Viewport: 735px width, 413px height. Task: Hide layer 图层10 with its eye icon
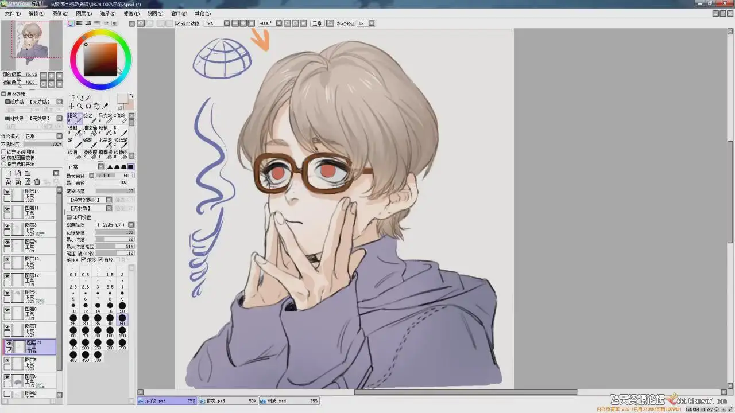click(7, 259)
